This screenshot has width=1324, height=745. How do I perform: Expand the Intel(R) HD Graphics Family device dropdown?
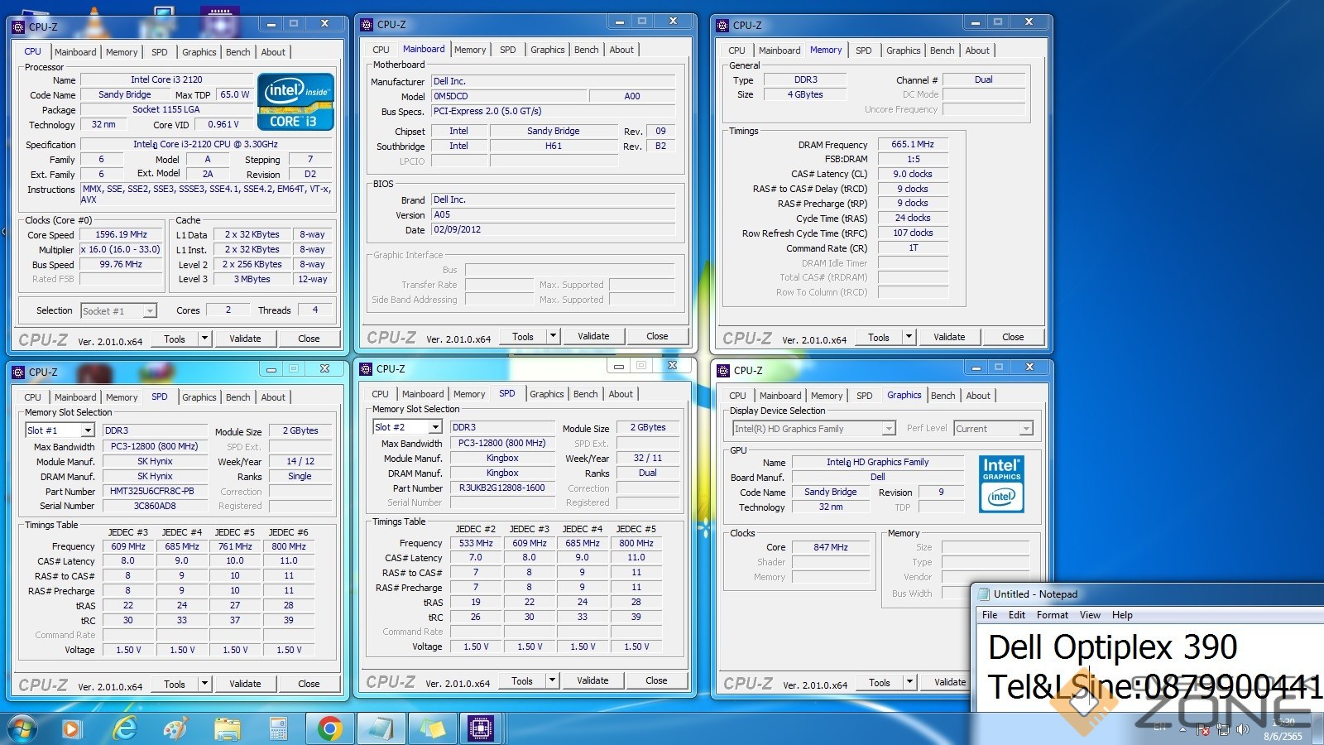point(888,429)
